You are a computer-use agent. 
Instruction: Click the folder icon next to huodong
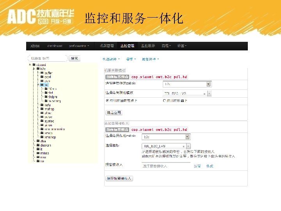pos(46,101)
